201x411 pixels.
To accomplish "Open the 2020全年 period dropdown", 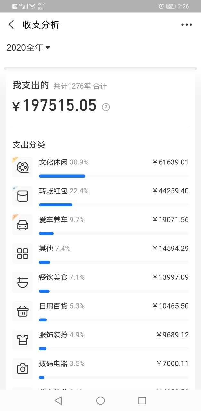I will click(29, 48).
